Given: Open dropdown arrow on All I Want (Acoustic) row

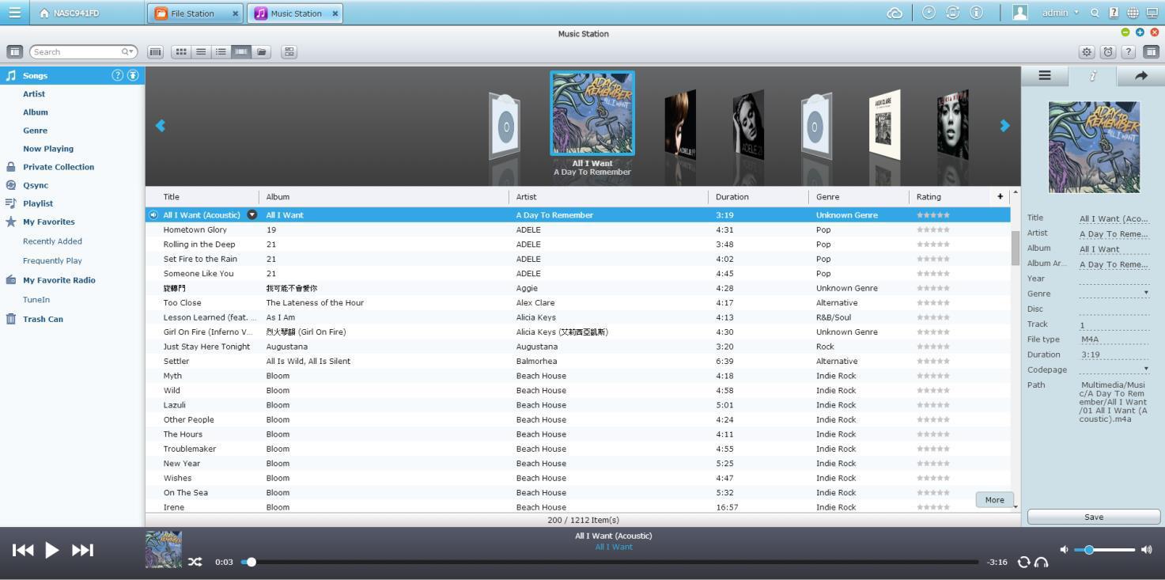Looking at the screenshot, I should (x=252, y=214).
